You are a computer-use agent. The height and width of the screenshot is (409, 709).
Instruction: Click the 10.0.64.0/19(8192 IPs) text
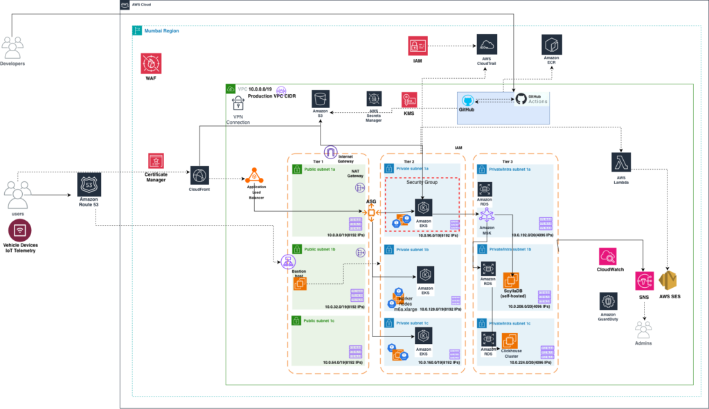(x=343, y=363)
